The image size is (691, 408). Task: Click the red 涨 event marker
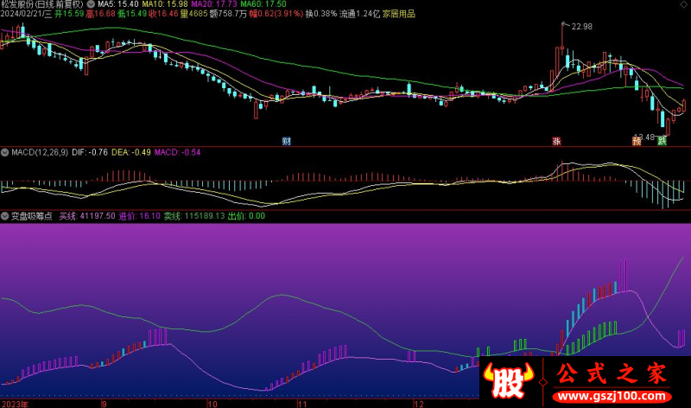point(556,140)
